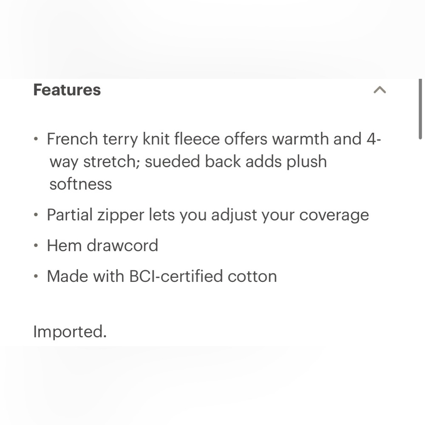Click the 'sueded back adds plush' phrase
This screenshot has height=425, width=425.
(236, 161)
